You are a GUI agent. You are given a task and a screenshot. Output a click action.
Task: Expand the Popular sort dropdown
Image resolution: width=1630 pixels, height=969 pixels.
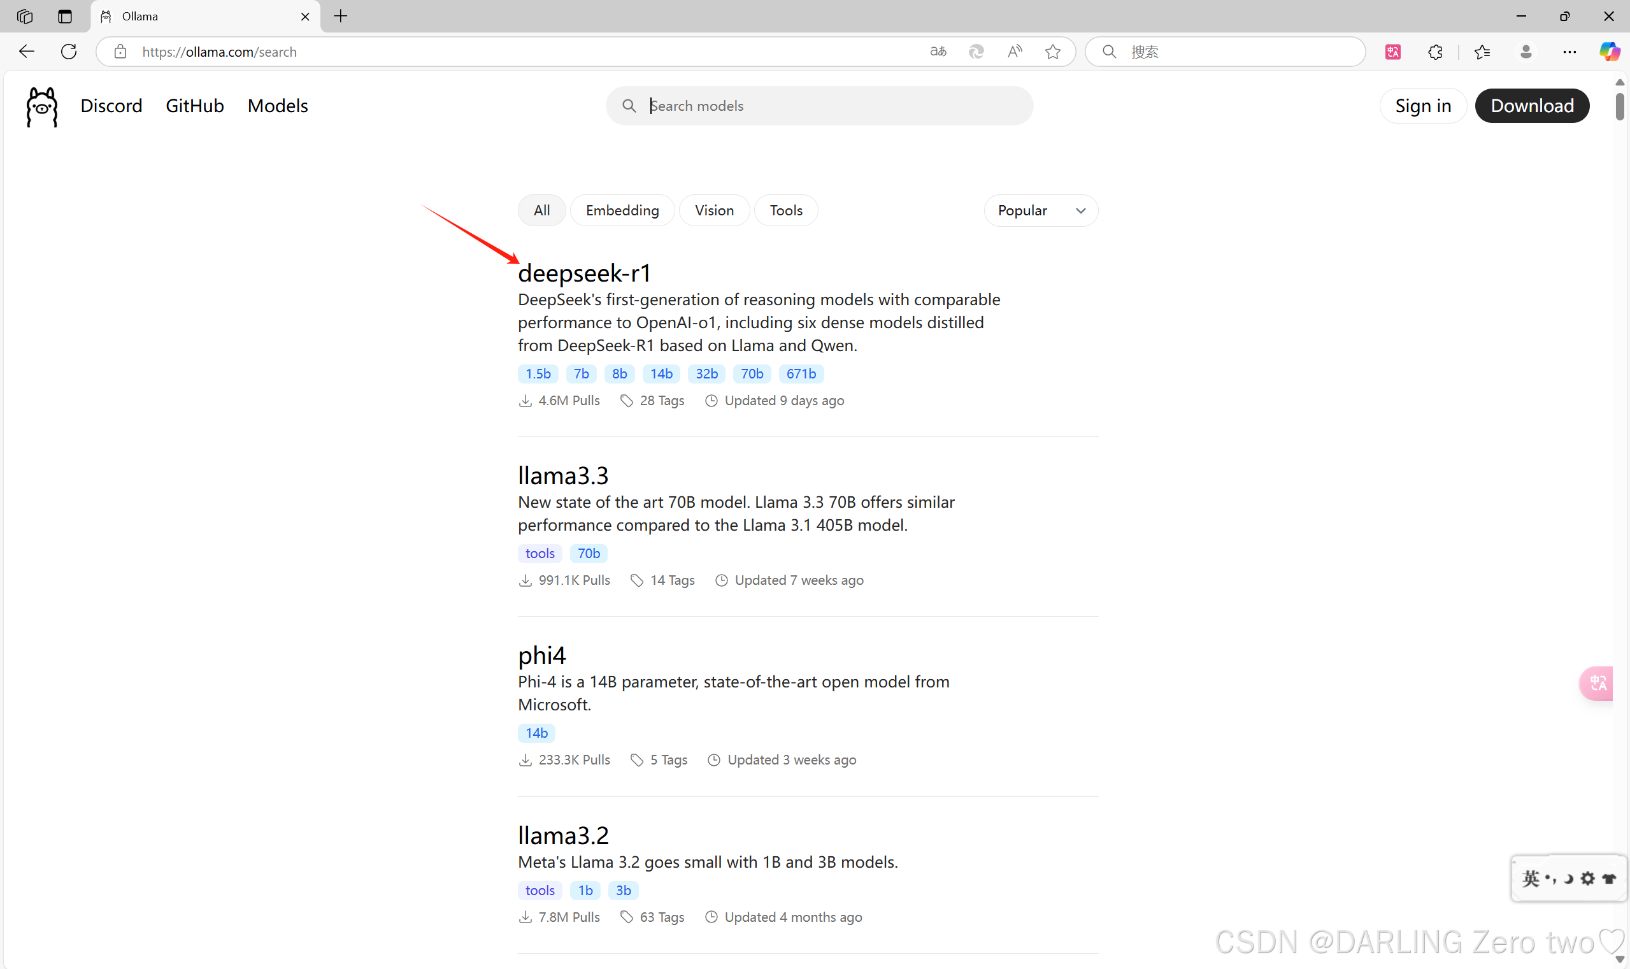point(1041,210)
